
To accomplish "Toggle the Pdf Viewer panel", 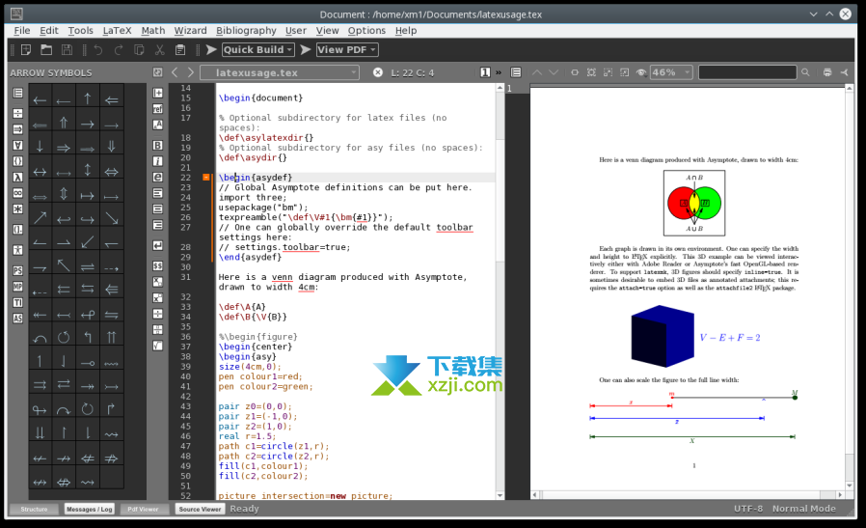I will (143, 510).
